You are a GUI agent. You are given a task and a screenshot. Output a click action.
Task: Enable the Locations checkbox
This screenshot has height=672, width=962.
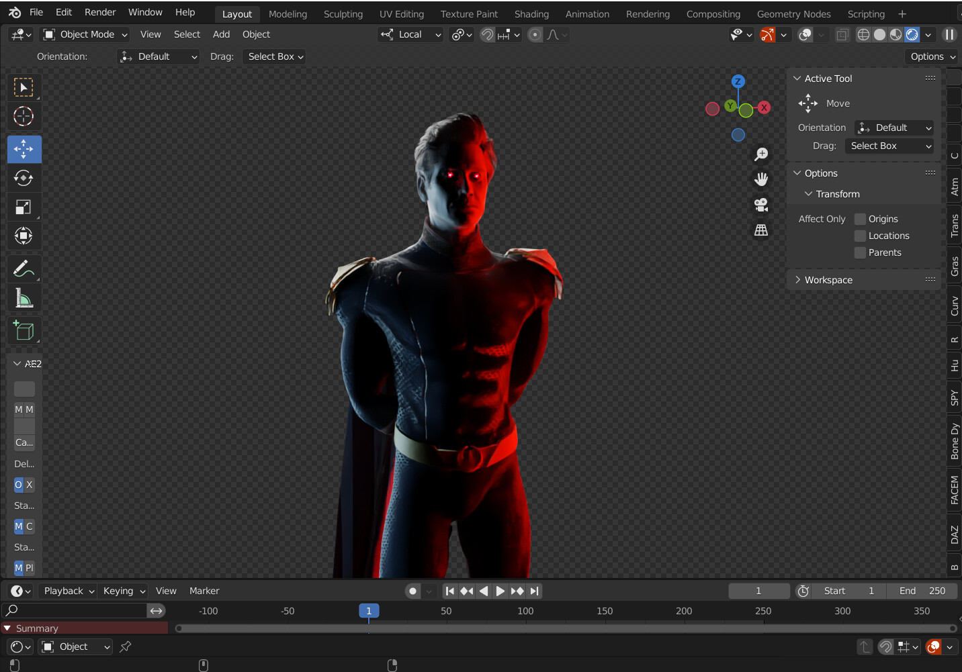(x=860, y=236)
